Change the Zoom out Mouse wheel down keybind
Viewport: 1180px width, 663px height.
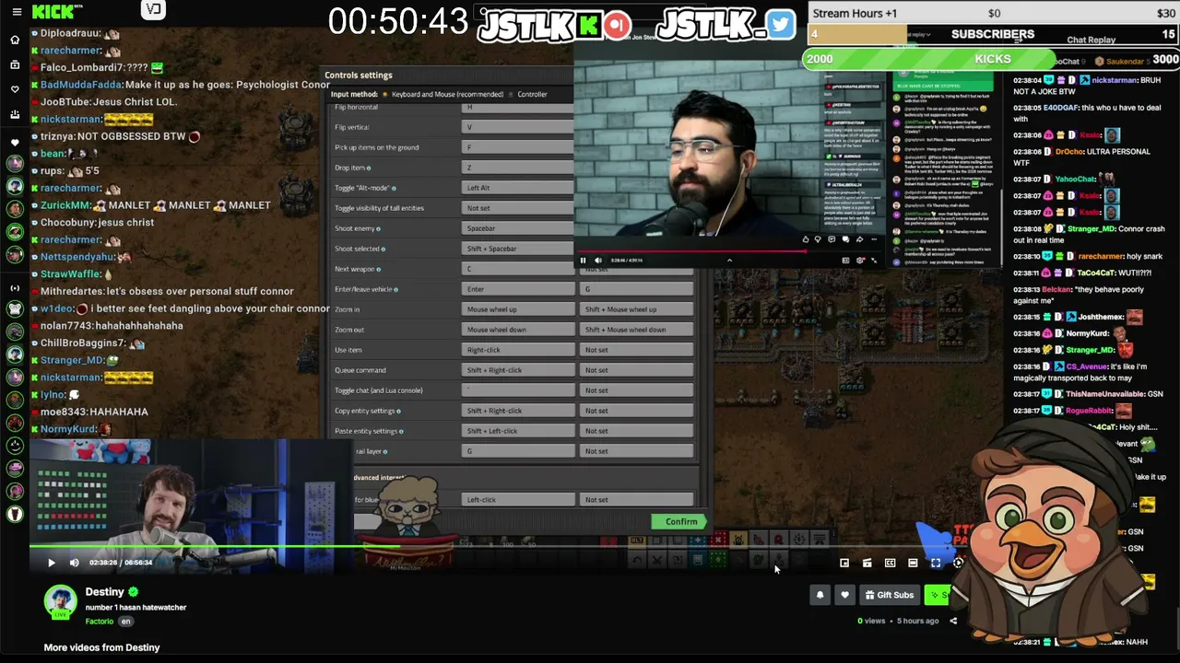point(517,330)
